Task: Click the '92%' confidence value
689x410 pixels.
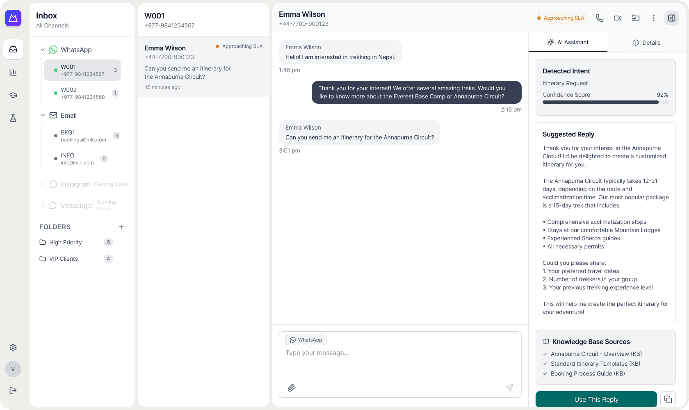Action: (x=662, y=95)
